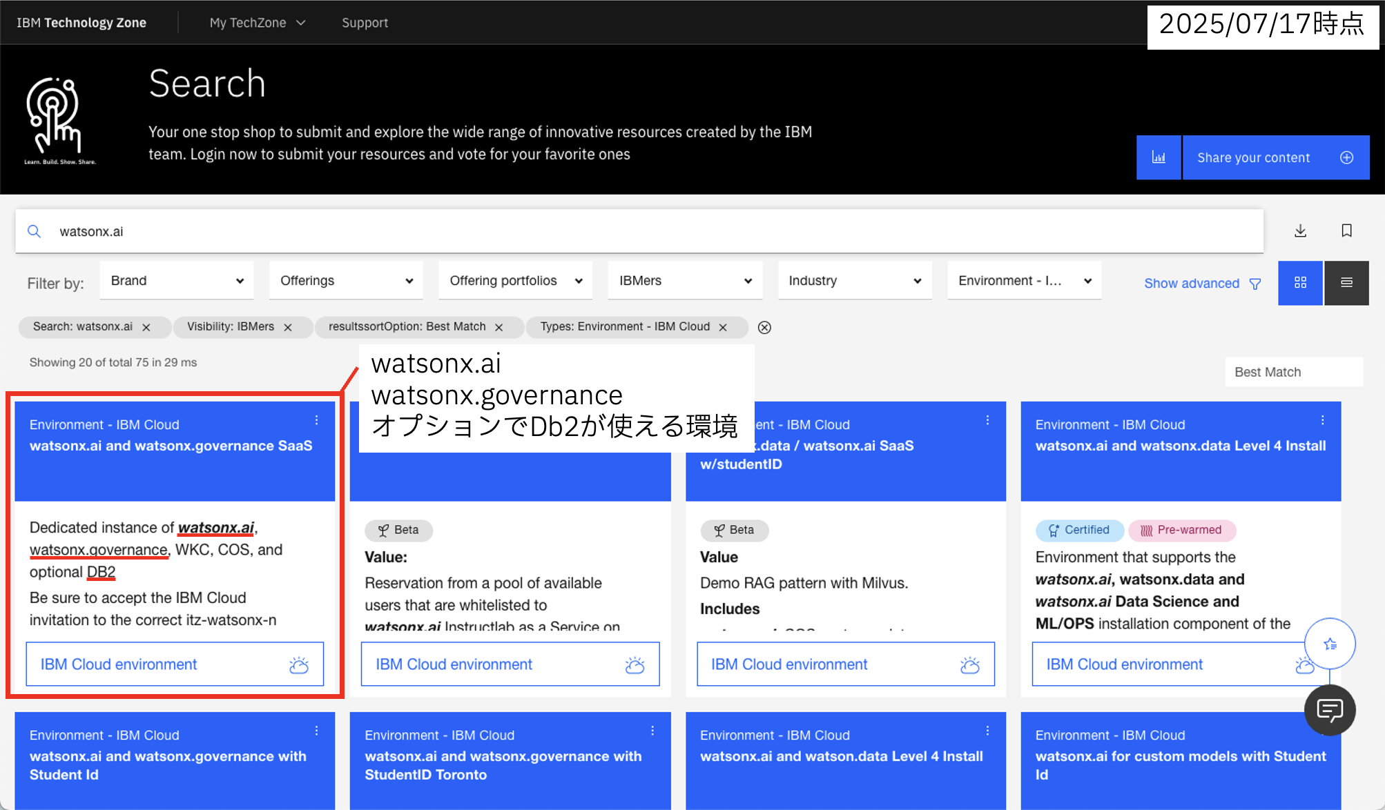Click Share your content button
The image size is (1385, 810).
1275,158
